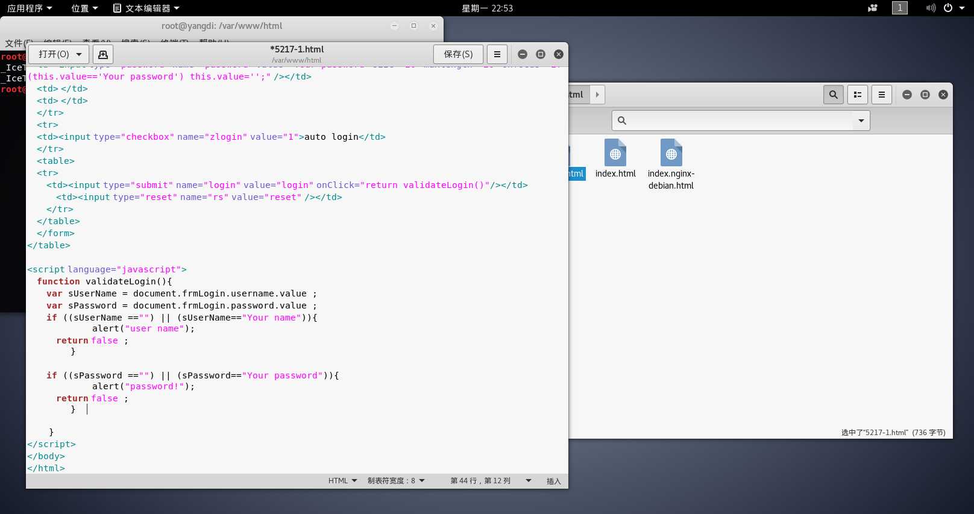
Task: Save the 5217-1.html document
Action: coord(458,54)
